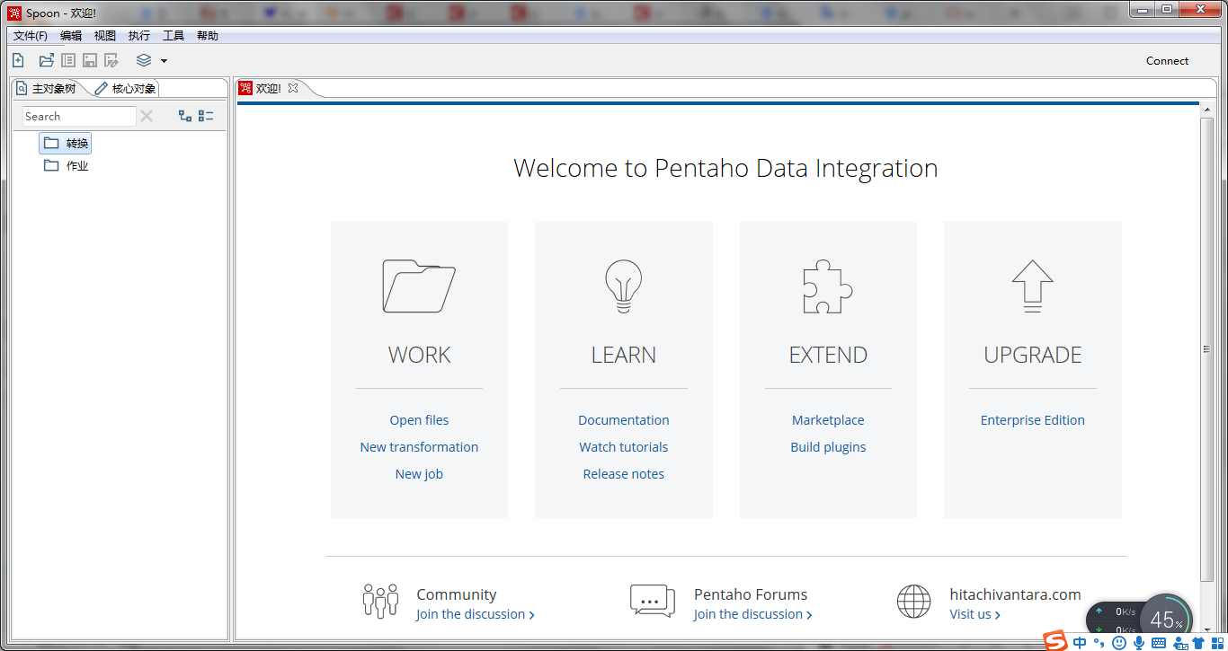Click the emoji smiley icon
The width and height of the screenshot is (1228, 651).
pyautogui.click(x=1119, y=643)
